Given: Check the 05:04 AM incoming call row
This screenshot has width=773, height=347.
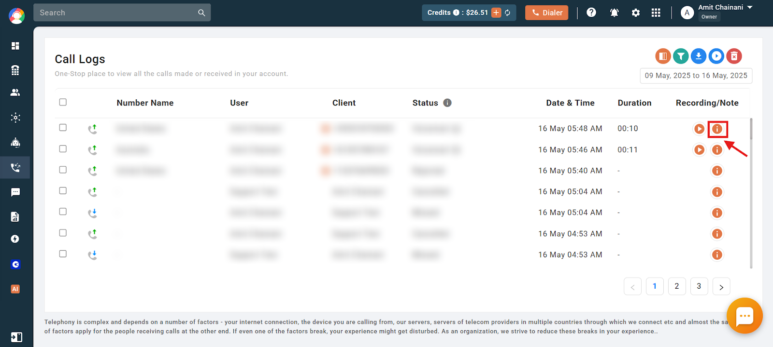Looking at the screenshot, I should coord(63,212).
